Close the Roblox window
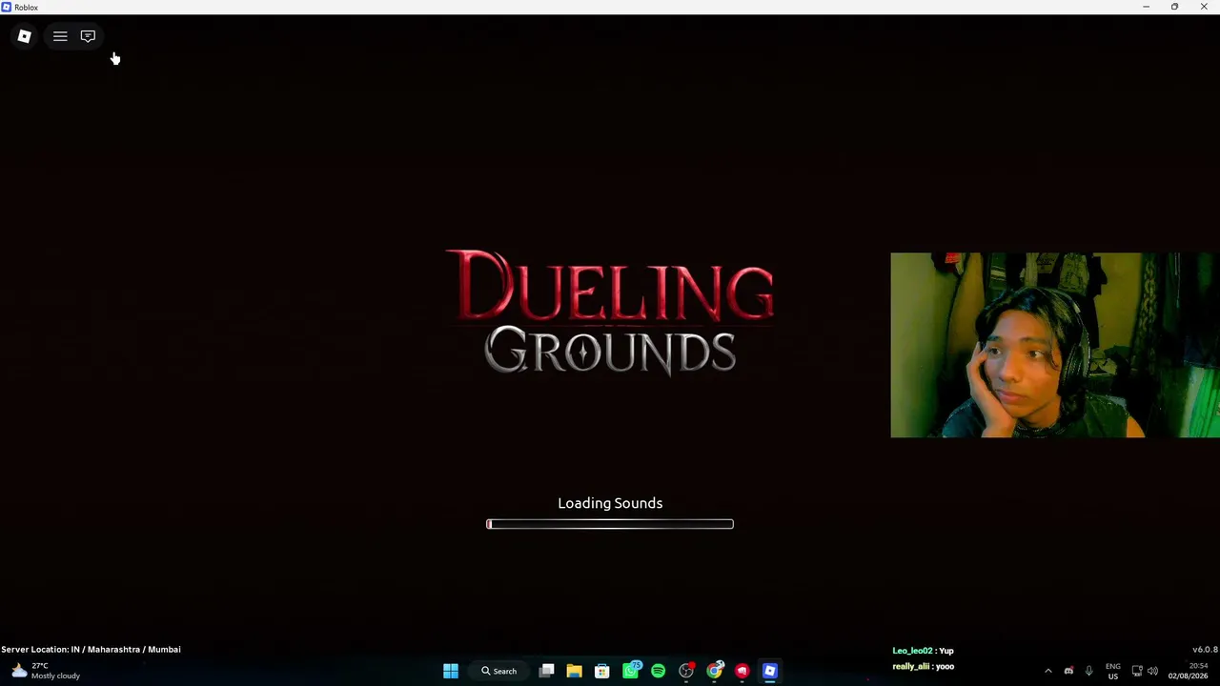 pyautogui.click(x=1204, y=7)
